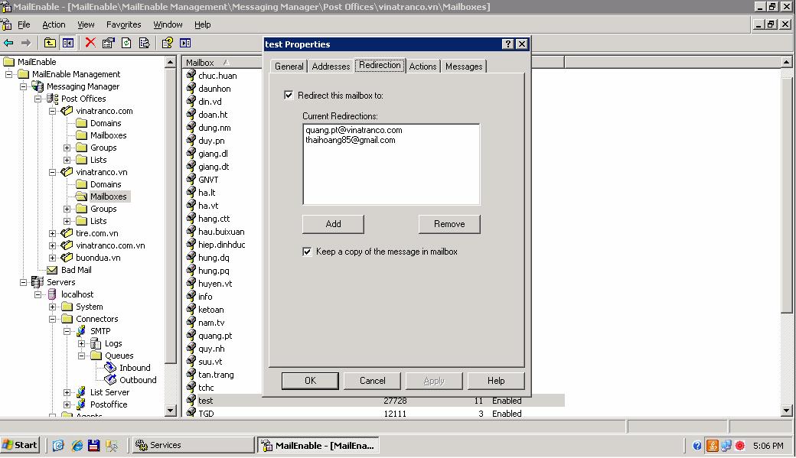Image resolution: width=796 pixels, height=458 pixels.
Task: Click the Help question-mark toolbar icon
Action: [x=167, y=43]
